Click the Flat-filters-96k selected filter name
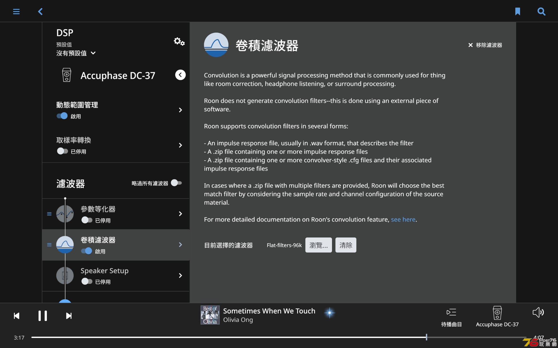 284,245
